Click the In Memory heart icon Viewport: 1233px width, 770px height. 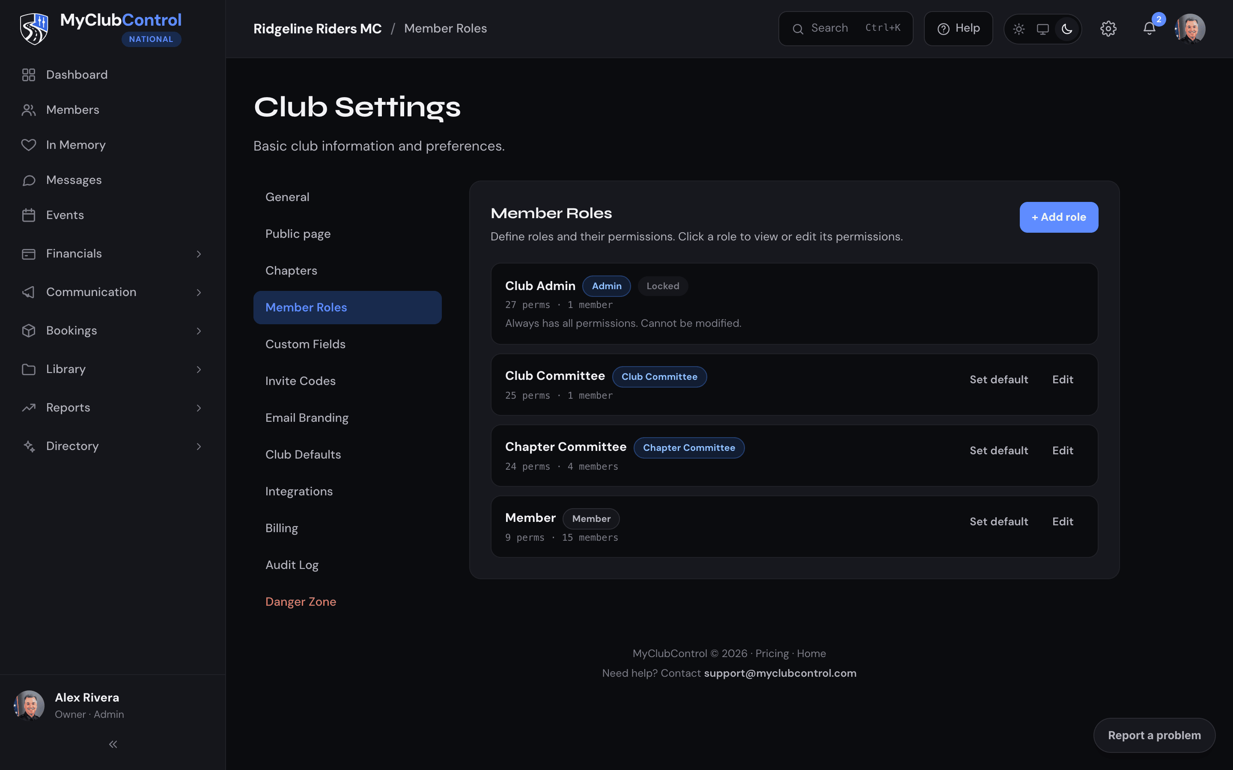pos(29,145)
